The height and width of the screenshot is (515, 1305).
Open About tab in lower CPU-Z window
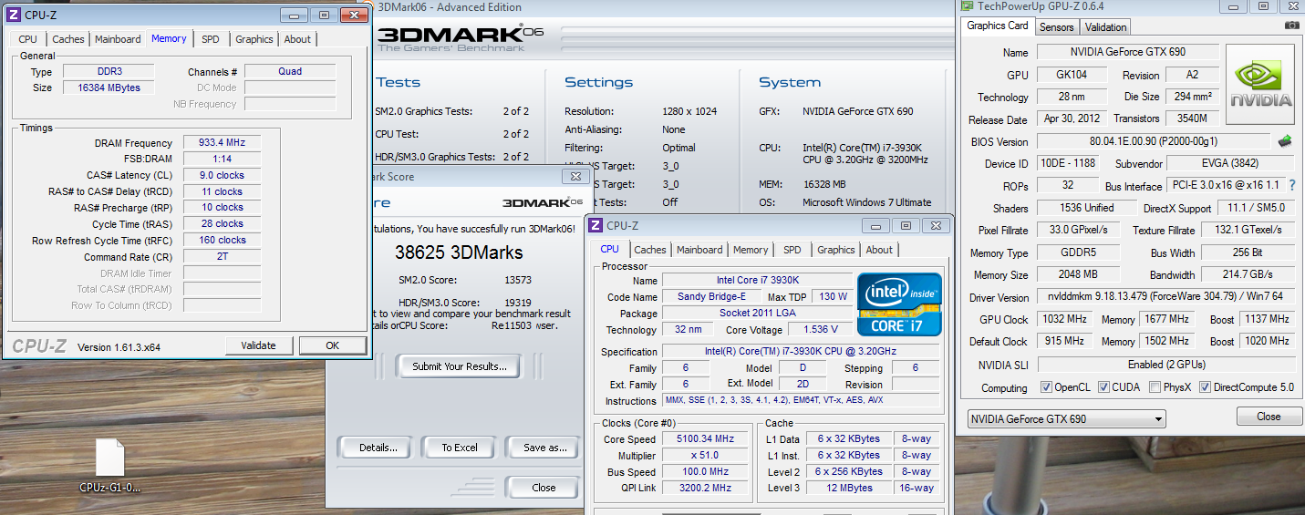click(x=879, y=250)
